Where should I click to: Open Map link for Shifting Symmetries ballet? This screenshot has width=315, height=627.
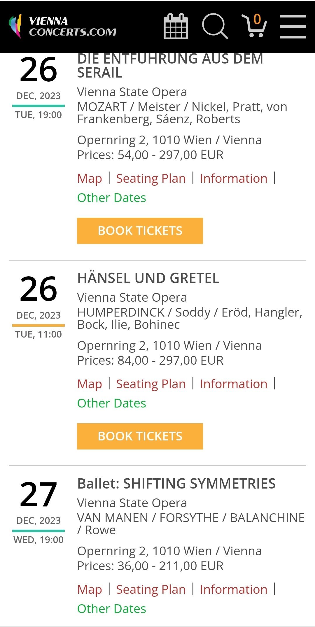[x=90, y=589]
